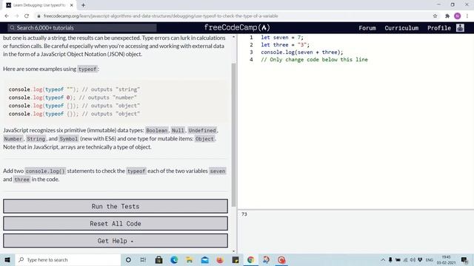Open the Forum link
The width and height of the screenshot is (474, 266).
[x=367, y=28]
